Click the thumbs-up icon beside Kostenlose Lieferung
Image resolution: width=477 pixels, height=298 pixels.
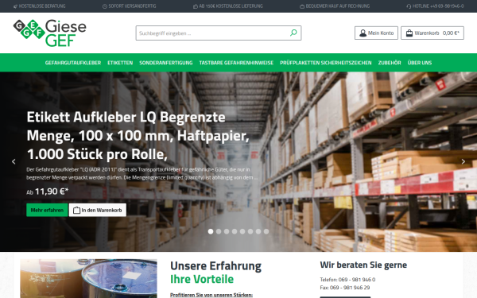pyautogui.click(x=196, y=6)
